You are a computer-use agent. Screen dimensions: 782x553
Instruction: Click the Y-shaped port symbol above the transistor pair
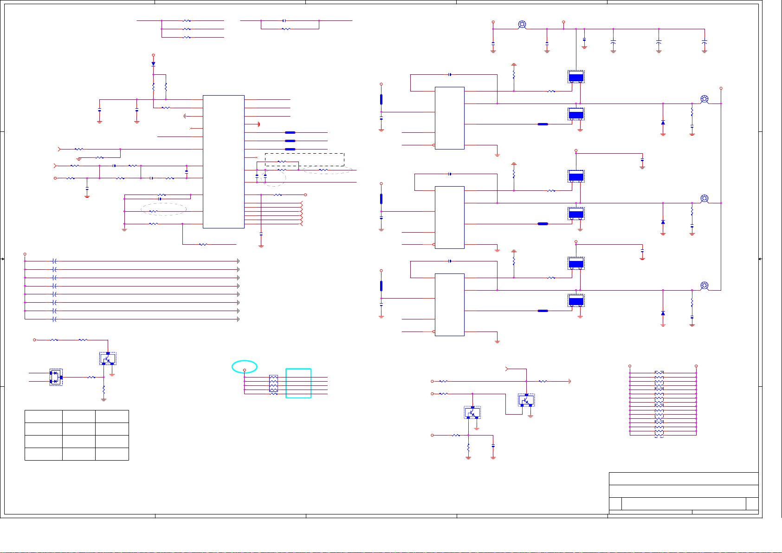click(507, 369)
